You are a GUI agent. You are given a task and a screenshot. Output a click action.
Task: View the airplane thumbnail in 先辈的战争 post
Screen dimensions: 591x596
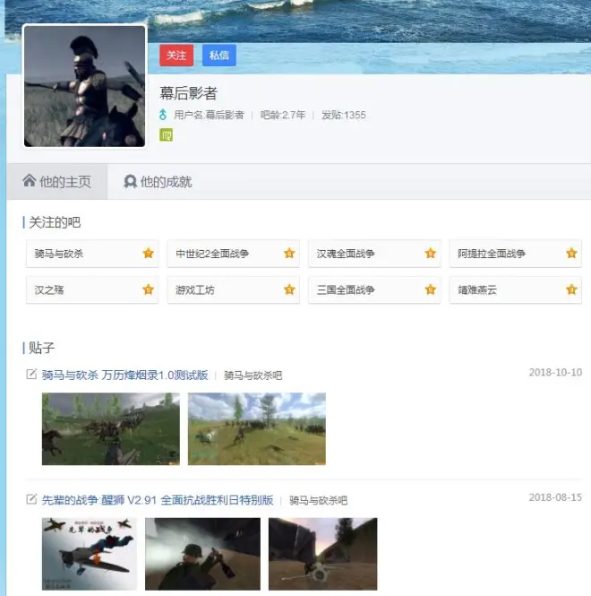tap(89, 553)
